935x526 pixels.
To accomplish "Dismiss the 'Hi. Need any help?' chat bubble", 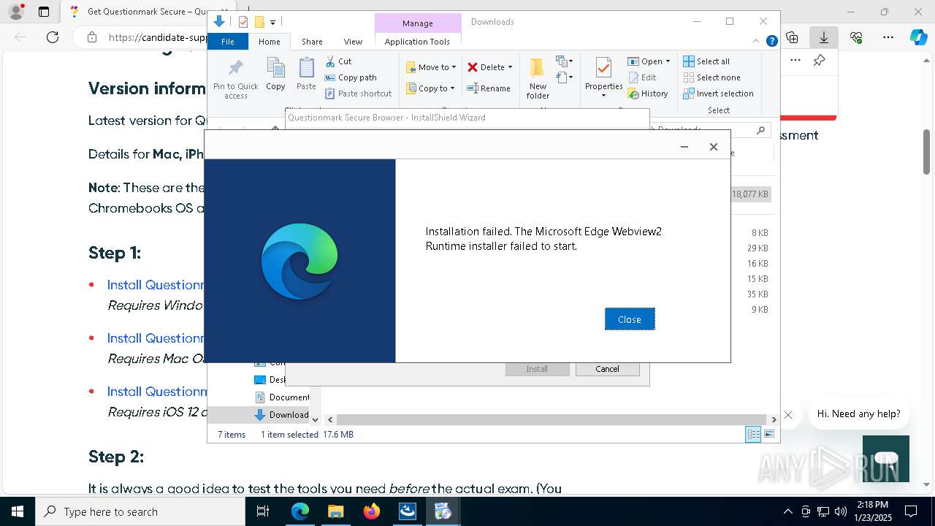I will point(788,415).
